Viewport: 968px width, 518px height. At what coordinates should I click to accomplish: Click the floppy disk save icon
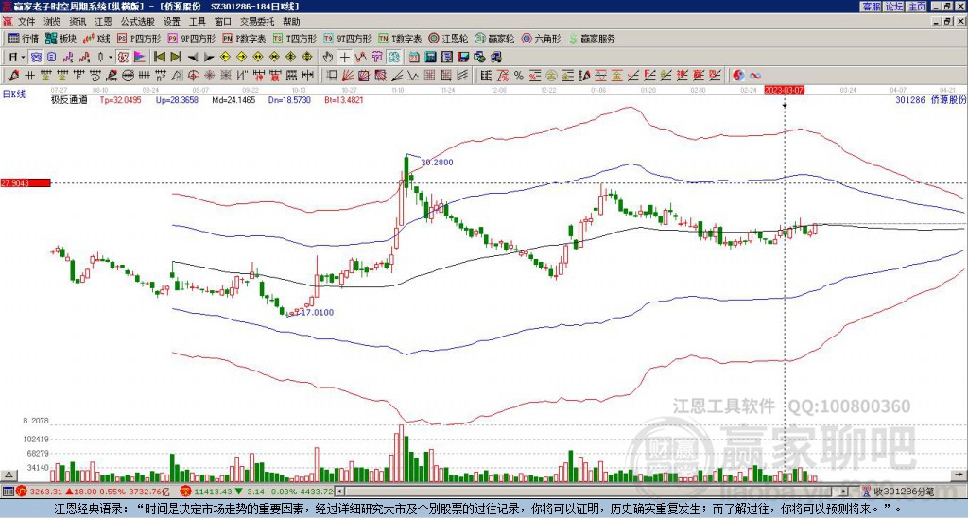click(x=463, y=58)
